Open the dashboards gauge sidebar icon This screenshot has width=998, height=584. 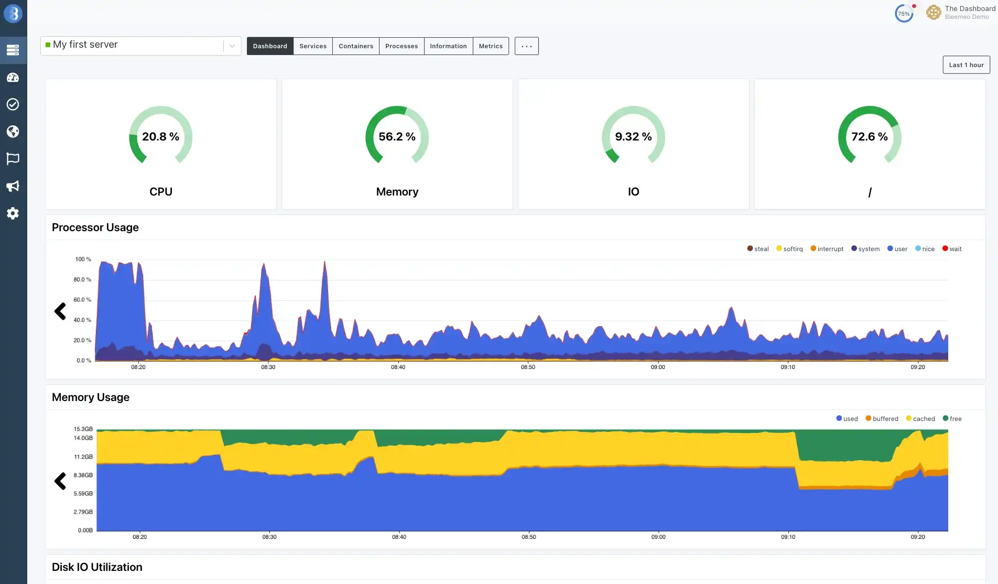(x=13, y=78)
